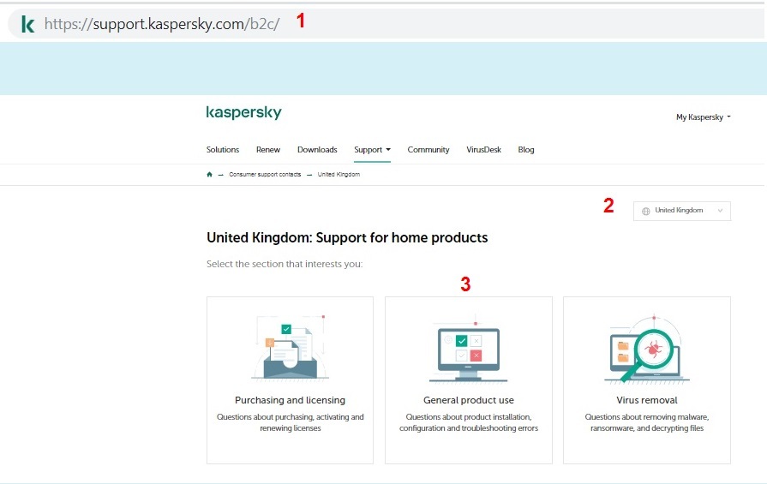Open the Virus removal section
Screen dimensions: 767x484
point(647,380)
